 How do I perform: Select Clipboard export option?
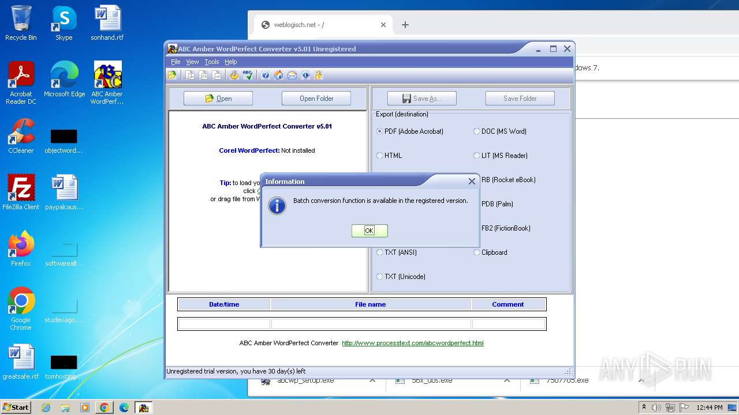(x=490, y=252)
